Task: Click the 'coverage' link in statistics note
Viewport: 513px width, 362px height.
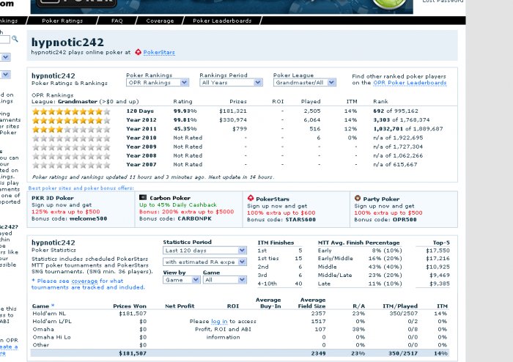Action: click(x=84, y=281)
